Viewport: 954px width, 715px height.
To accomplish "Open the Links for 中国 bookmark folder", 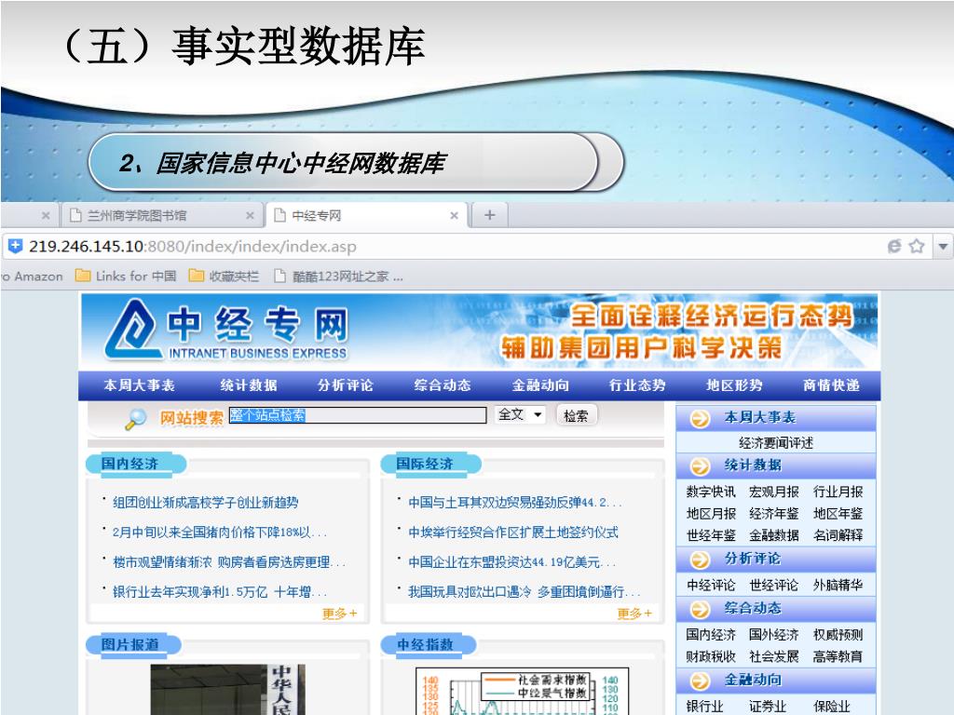I will [x=126, y=277].
